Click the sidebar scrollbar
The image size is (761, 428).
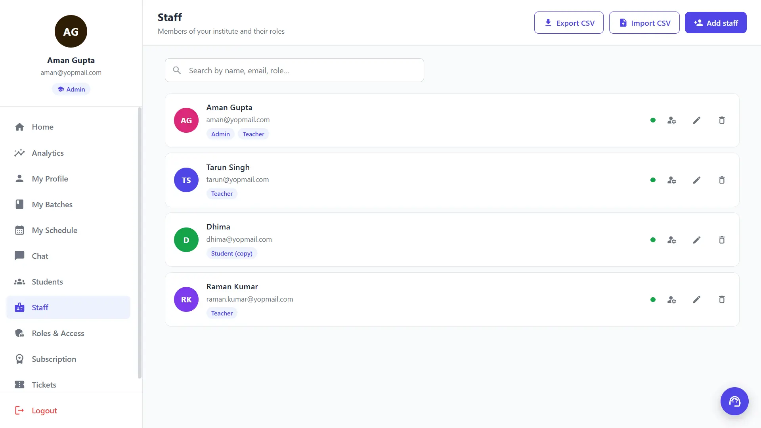[140, 243]
